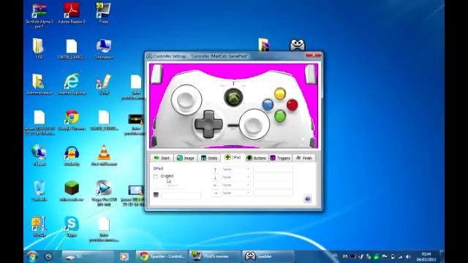Screen dimensions: 468x263
Task: Click the help button in Controller Settings
Action: tap(307, 199)
